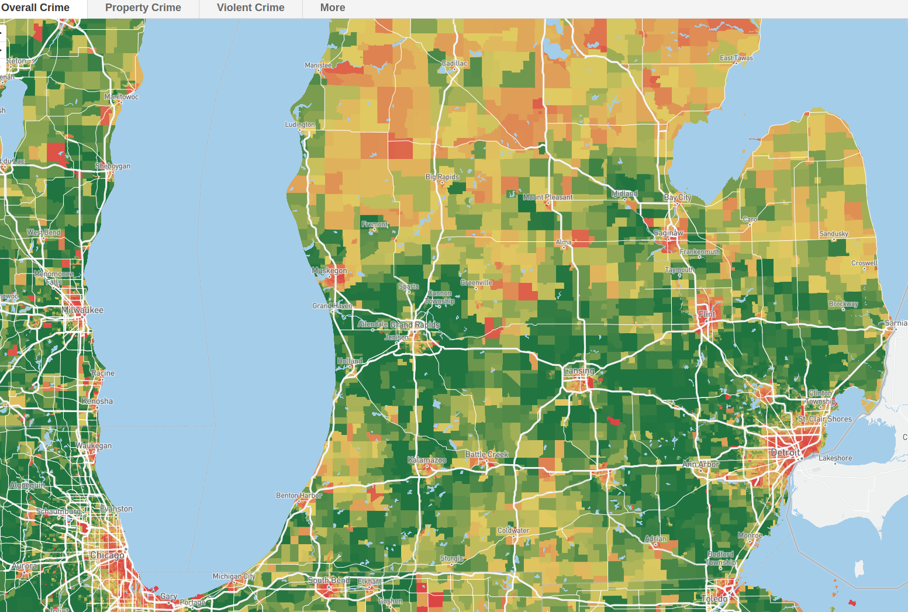
Task: Click the Allendale label
Action: point(372,324)
